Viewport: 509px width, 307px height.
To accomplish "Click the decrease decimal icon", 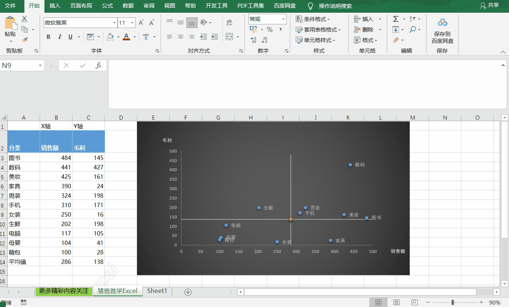I will (265, 40).
